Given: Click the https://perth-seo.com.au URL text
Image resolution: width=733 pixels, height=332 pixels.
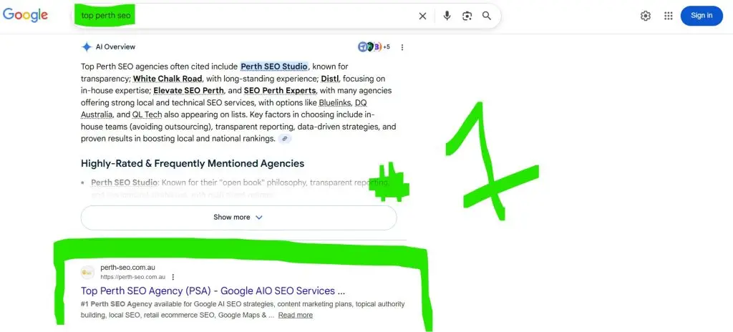Looking at the screenshot, I should (x=132, y=277).
